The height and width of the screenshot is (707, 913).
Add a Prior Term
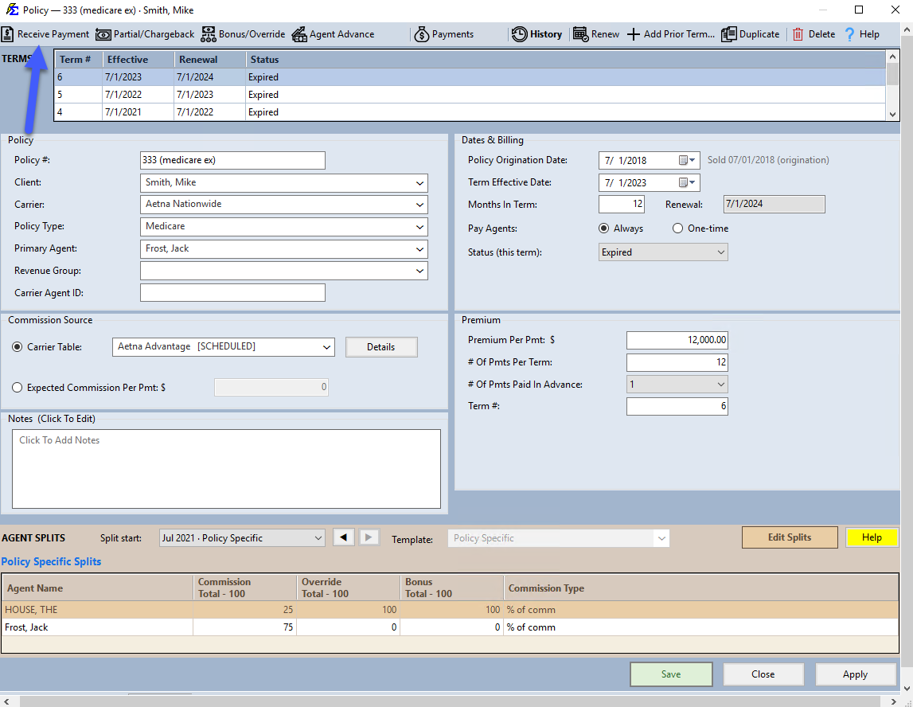(x=671, y=34)
